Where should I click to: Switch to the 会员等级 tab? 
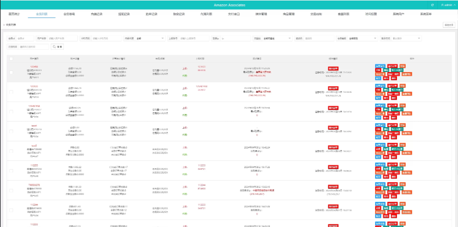[69, 14]
